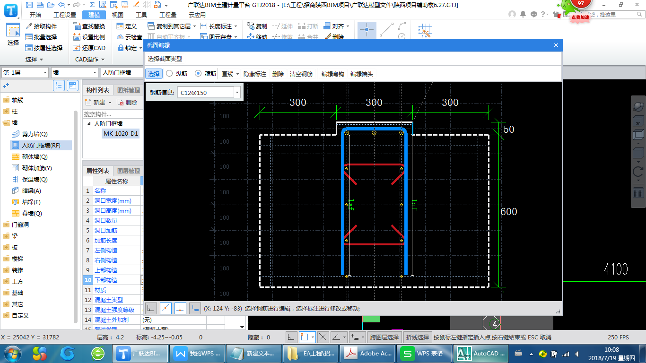
Task: Expand the 长度标注 dimension dropdown
Action: (236, 26)
